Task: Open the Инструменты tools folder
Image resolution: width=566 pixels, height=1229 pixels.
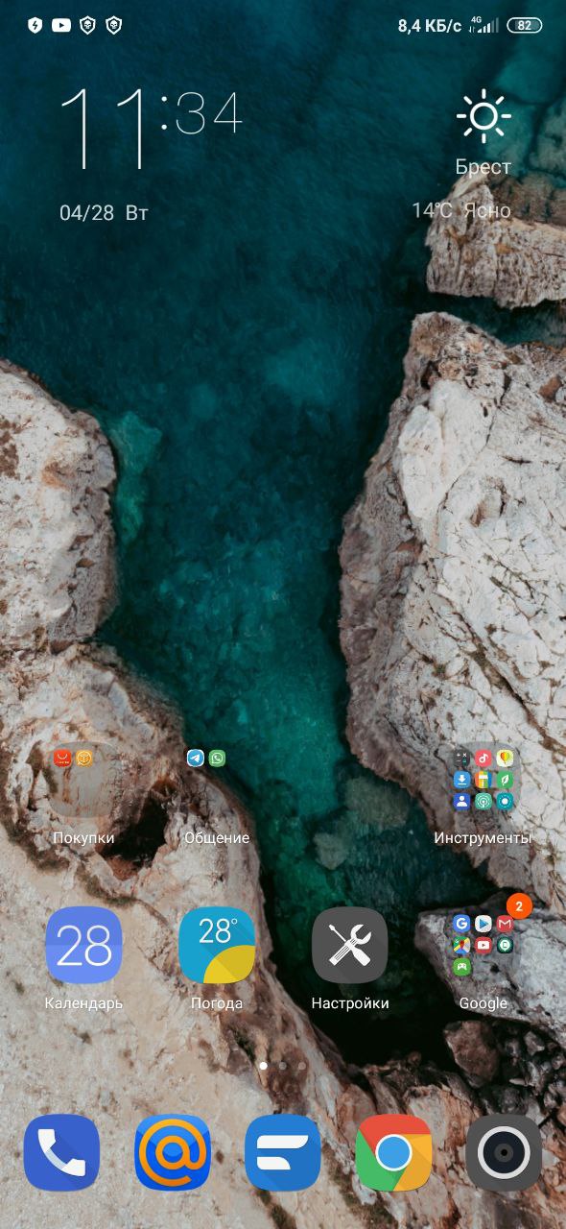Action: (x=483, y=779)
